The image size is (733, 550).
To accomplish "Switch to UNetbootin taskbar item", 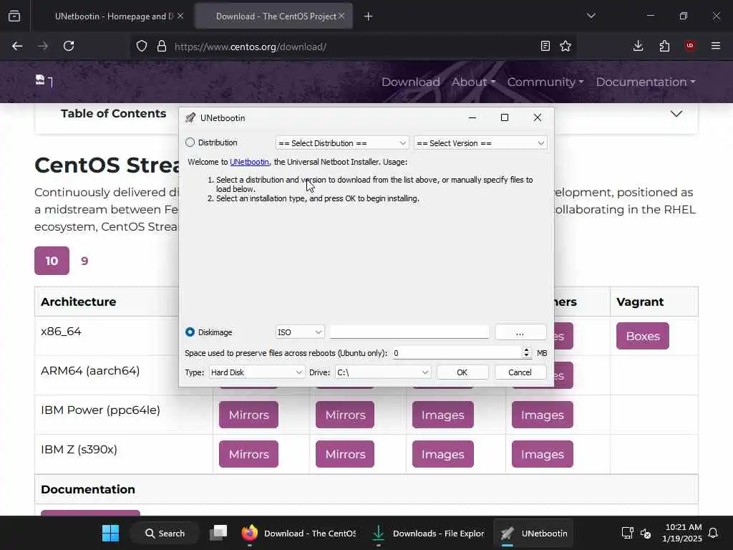I will coord(534,533).
